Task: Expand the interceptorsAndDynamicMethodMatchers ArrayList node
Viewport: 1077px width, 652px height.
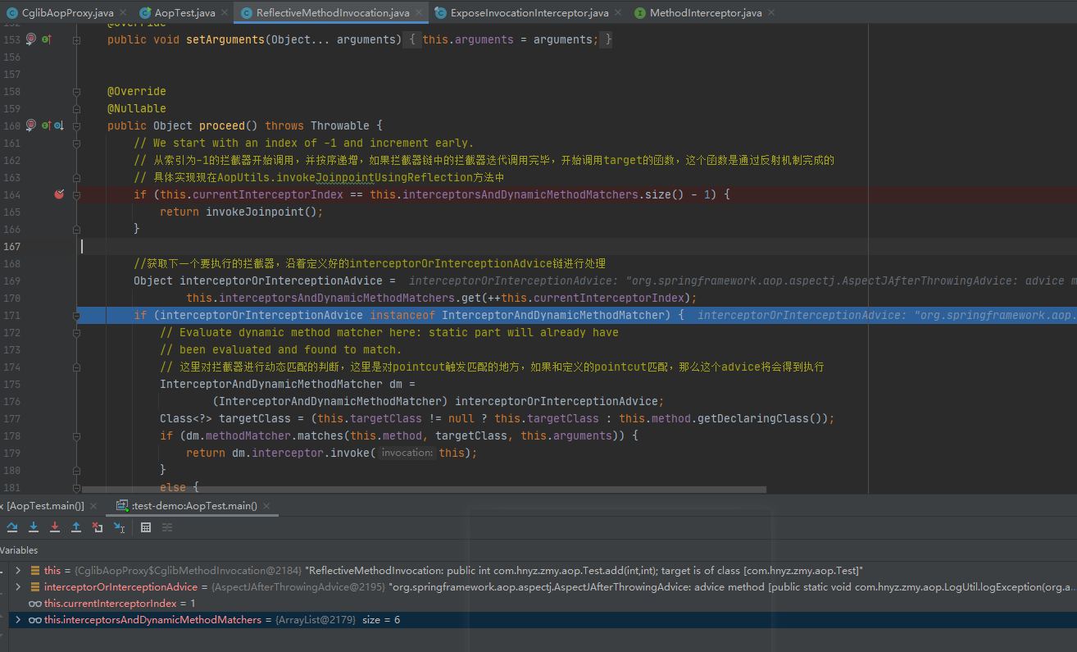Action: click(x=18, y=620)
